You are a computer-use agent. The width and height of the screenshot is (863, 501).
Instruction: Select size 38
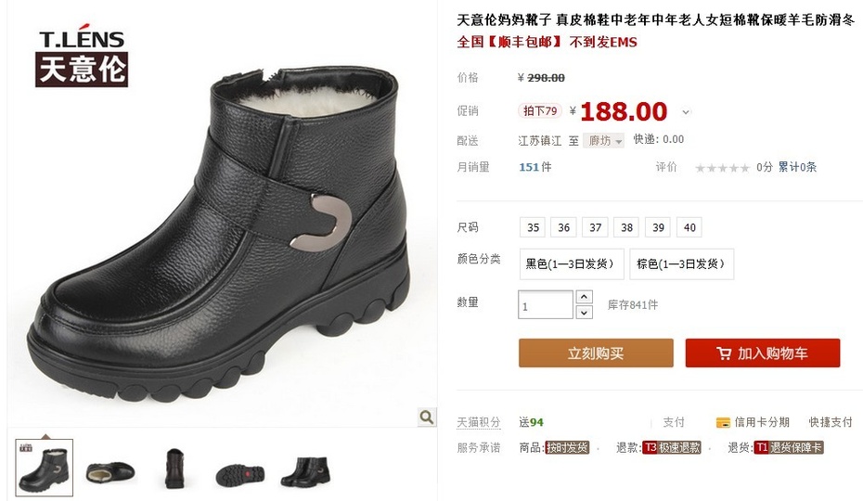627,227
